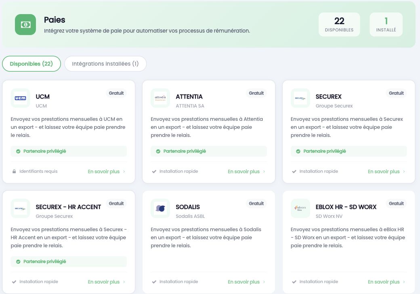The width and height of the screenshot is (420, 294).
Task: Click the SD Worx logo icon
Action: [300, 208]
